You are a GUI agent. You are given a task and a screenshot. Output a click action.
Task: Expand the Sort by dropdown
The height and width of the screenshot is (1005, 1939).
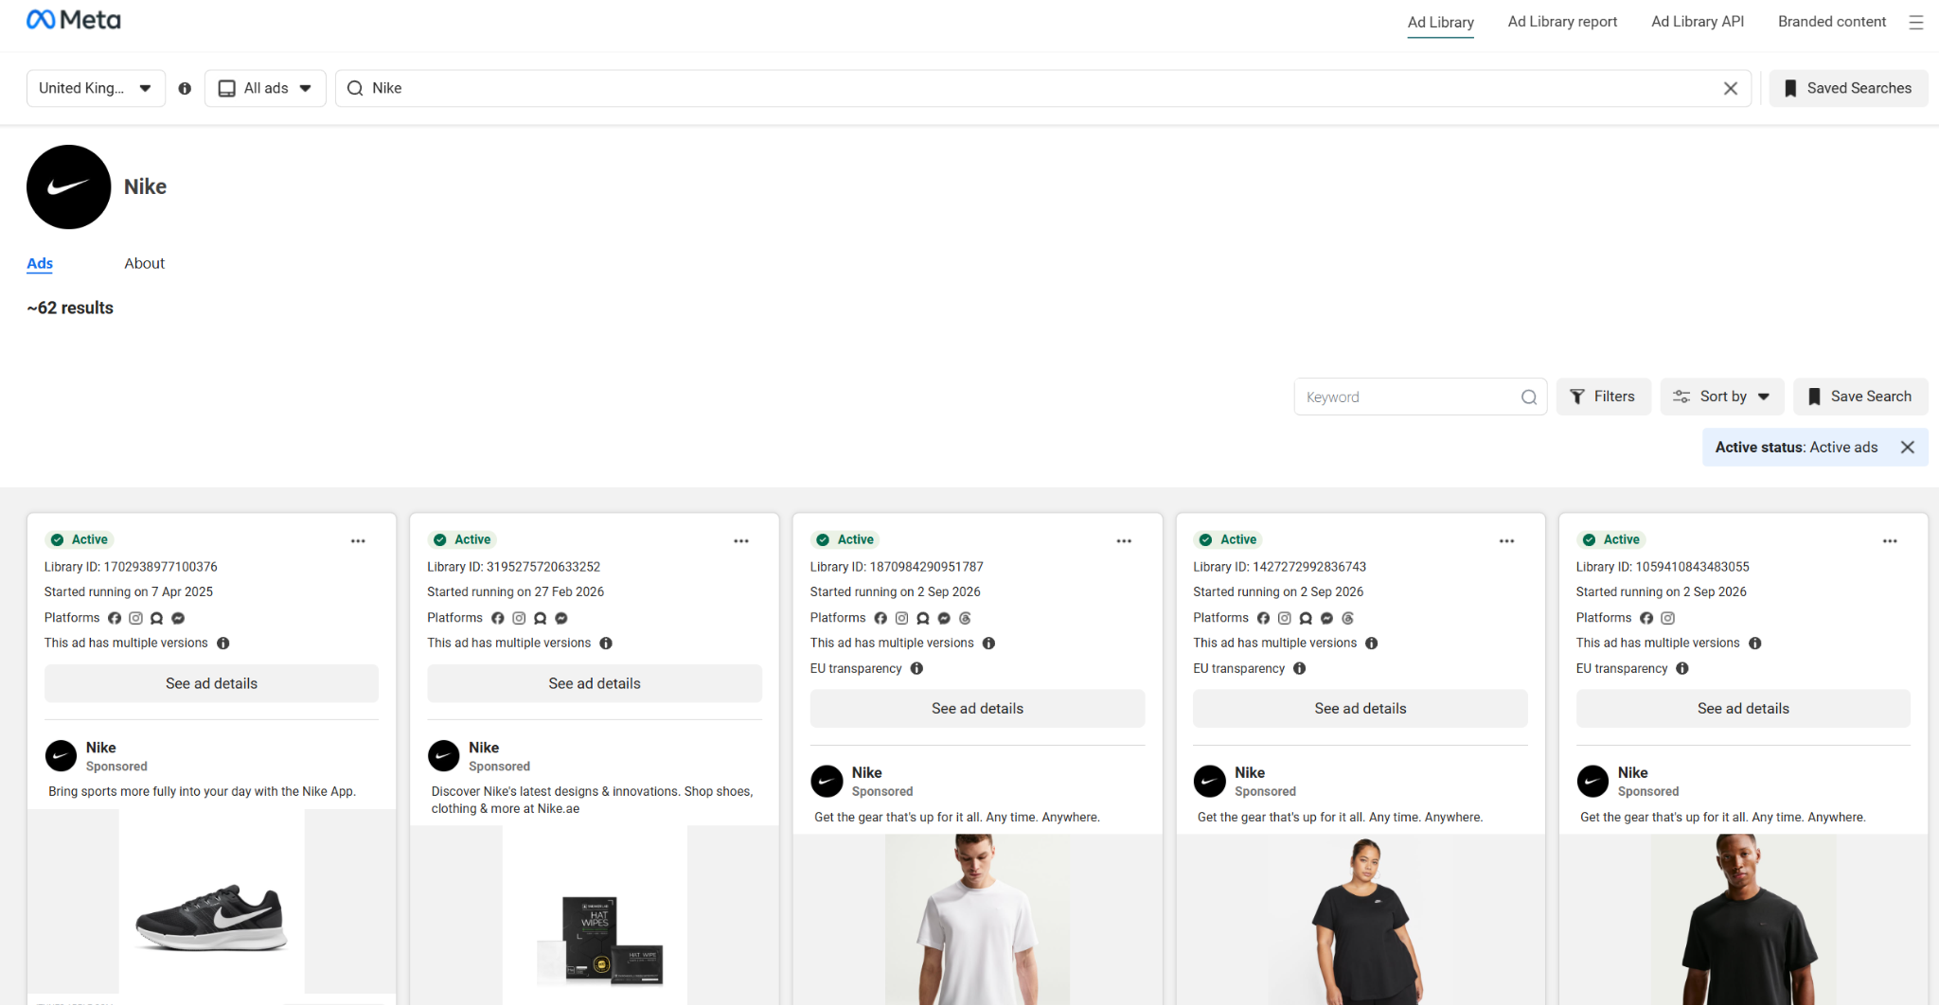(x=1721, y=397)
